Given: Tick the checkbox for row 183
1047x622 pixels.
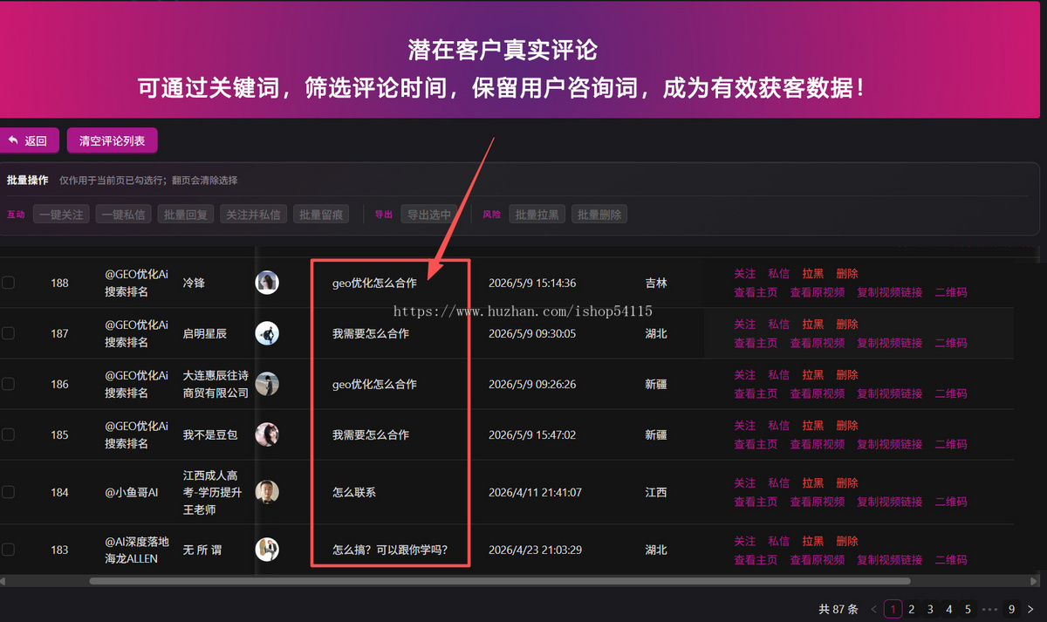Looking at the screenshot, I should [8, 550].
